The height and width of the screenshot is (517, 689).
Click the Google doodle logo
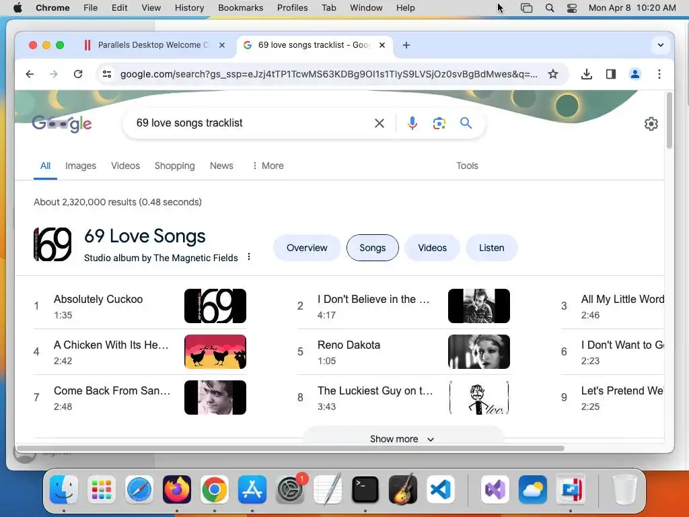[x=62, y=124]
